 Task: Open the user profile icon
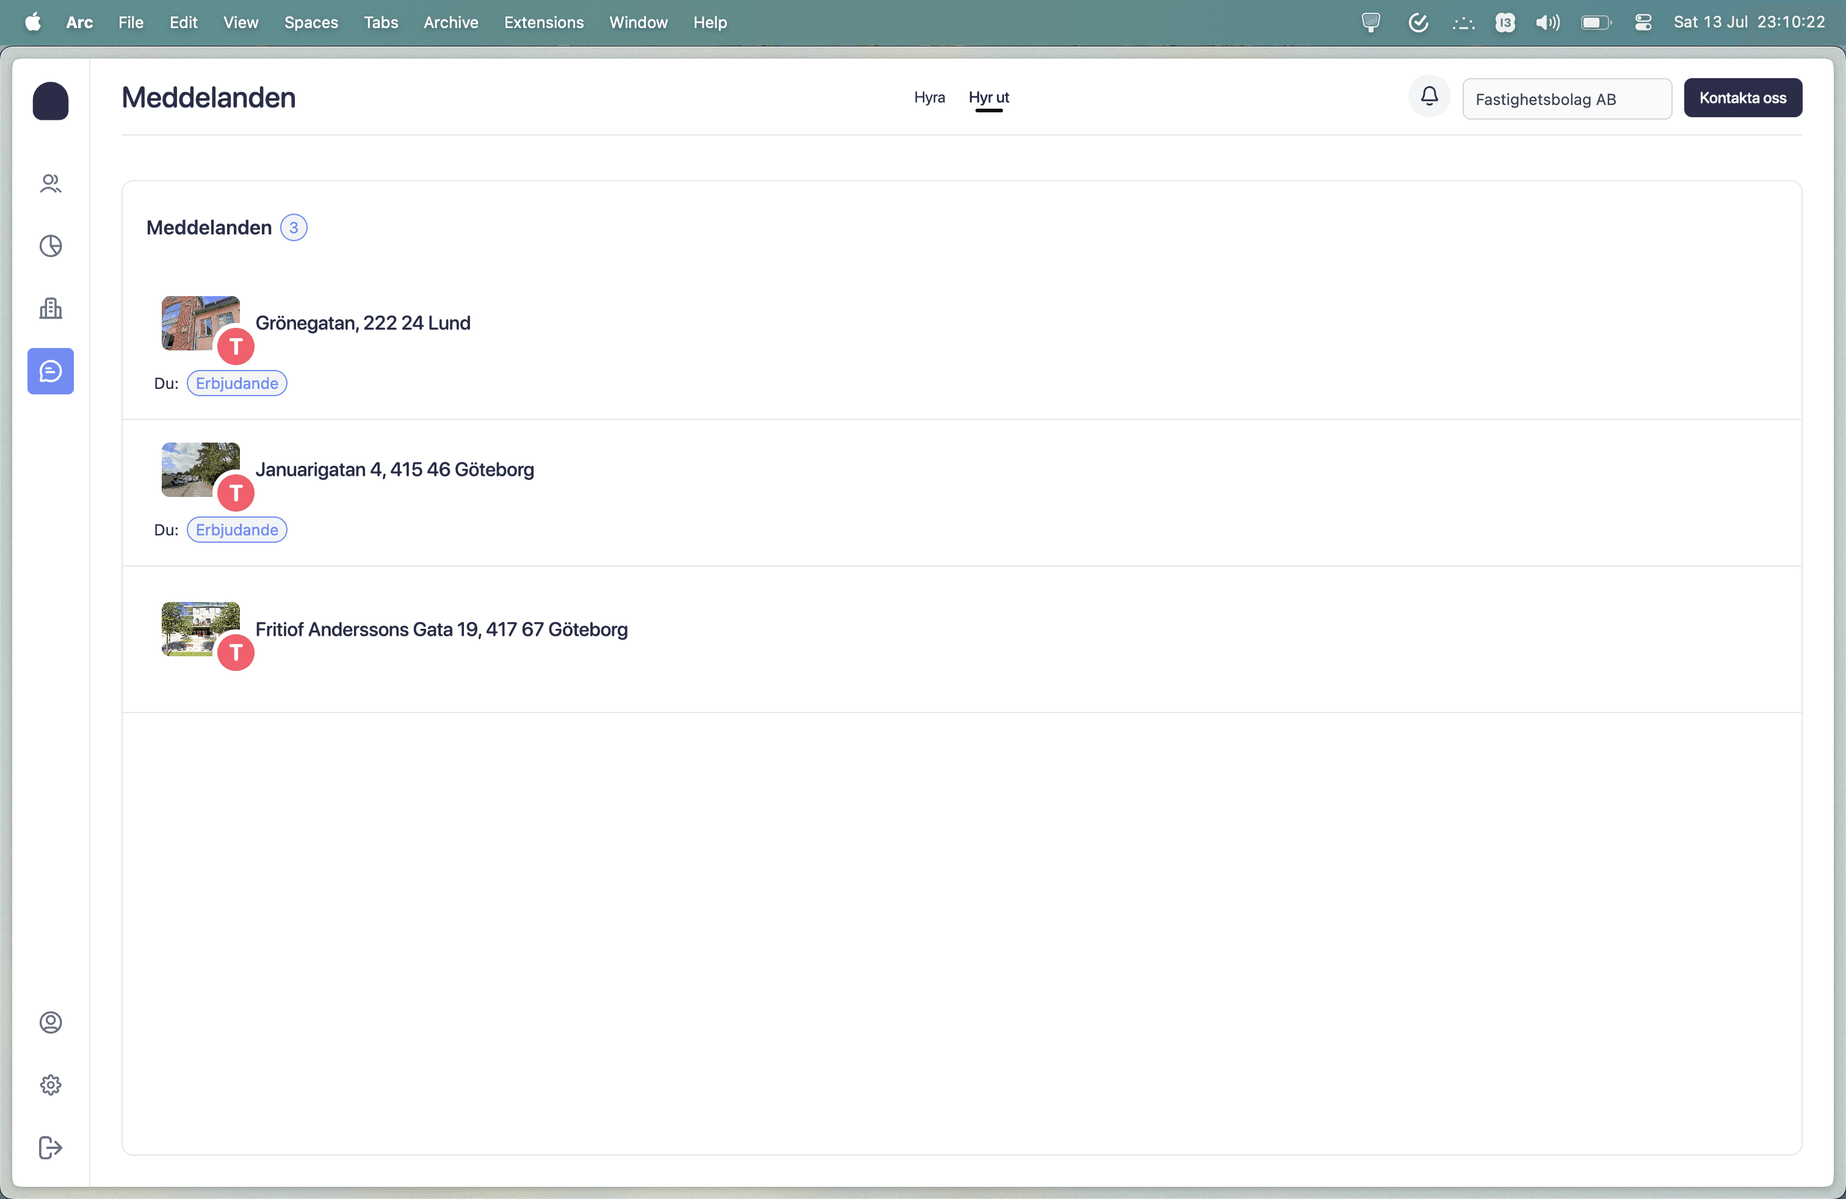(x=51, y=1022)
